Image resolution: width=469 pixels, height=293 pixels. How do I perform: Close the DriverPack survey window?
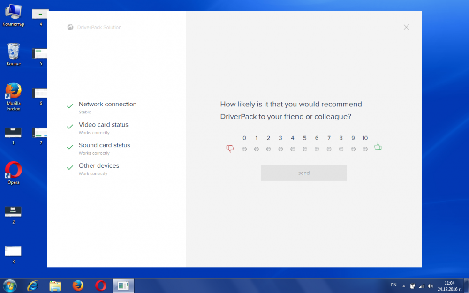[406, 27]
